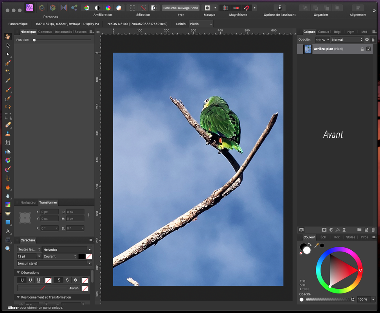Open the Historique panel options menu

[x=91, y=32]
